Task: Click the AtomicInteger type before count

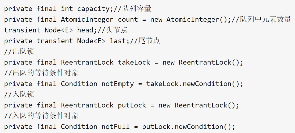Action: click(87, 19)
